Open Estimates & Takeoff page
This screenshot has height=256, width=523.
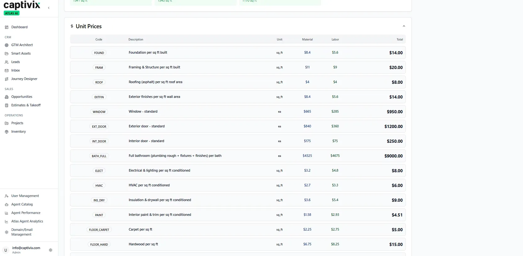click(26, 105)
